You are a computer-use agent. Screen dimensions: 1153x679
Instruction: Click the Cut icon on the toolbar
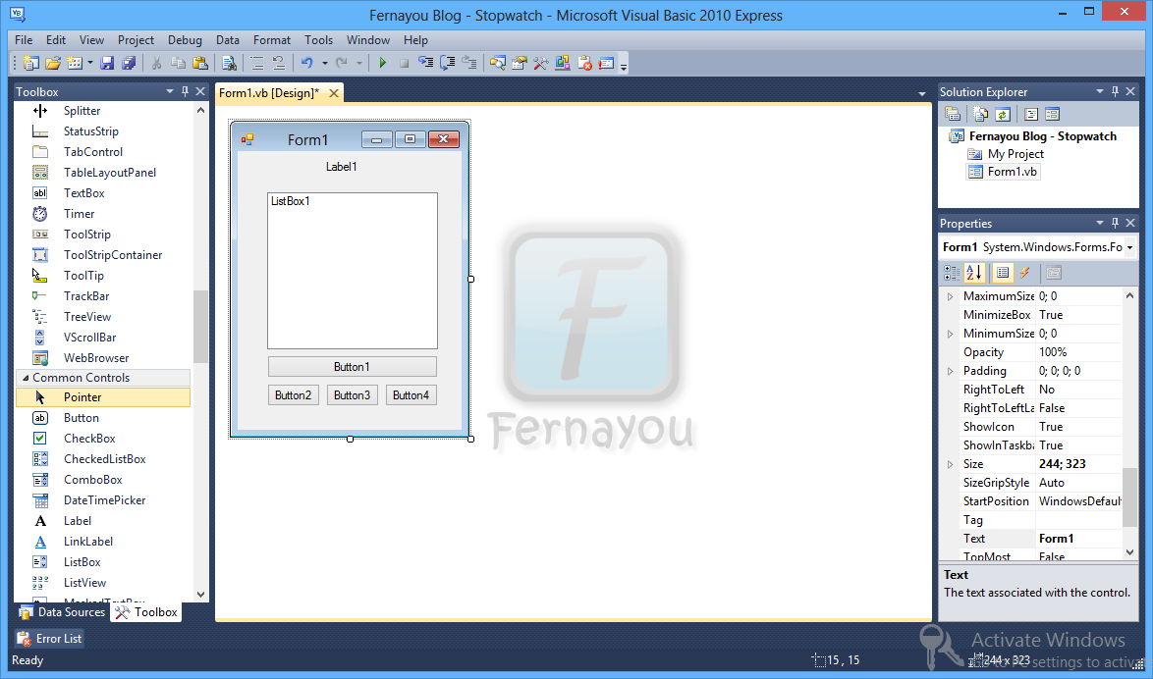point(154,62)
